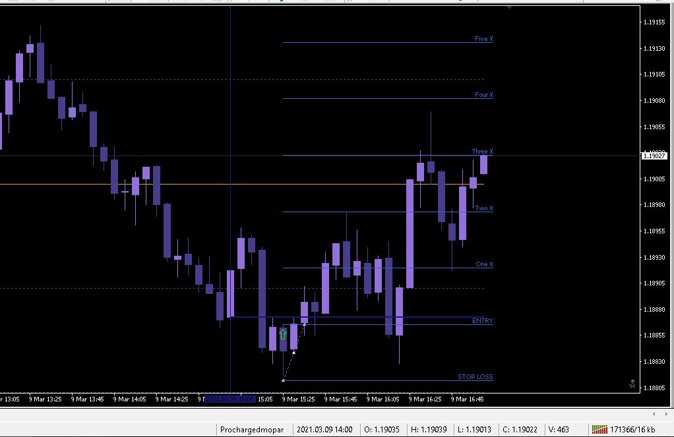
Task: Click the 1.18805 price axis label
Action: pyautogui.click(x=654, y=388)
